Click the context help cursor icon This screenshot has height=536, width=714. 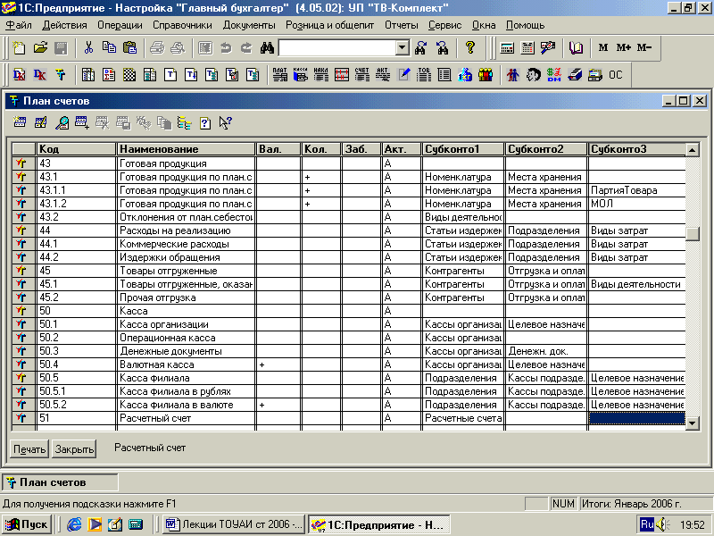(226, 122)
